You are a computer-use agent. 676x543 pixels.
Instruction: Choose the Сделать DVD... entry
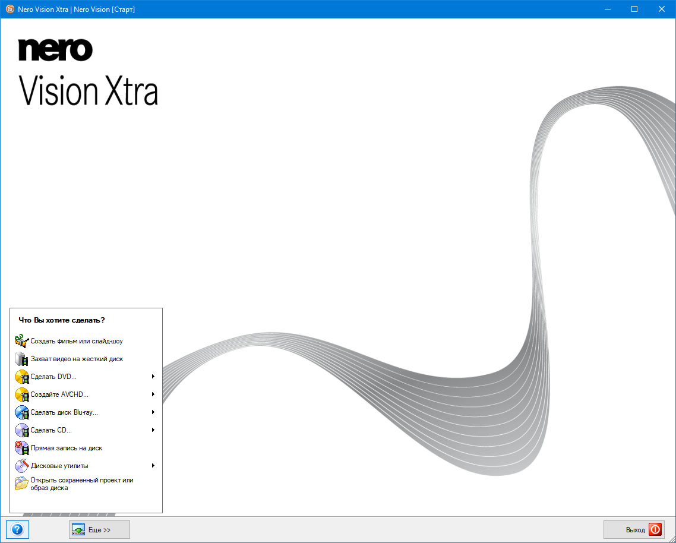(53, 377)
